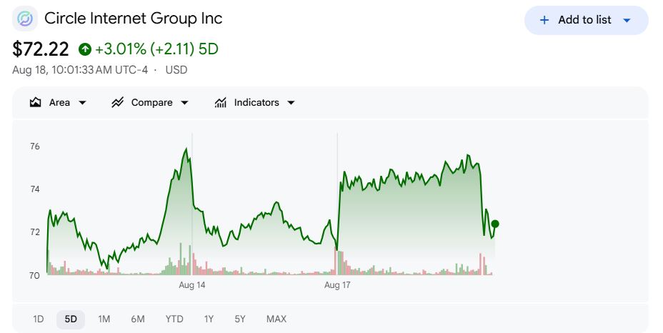This screenshot has height=333, width=663.
Task: Click the green current-price dot on chart
Action: point(495,224)
